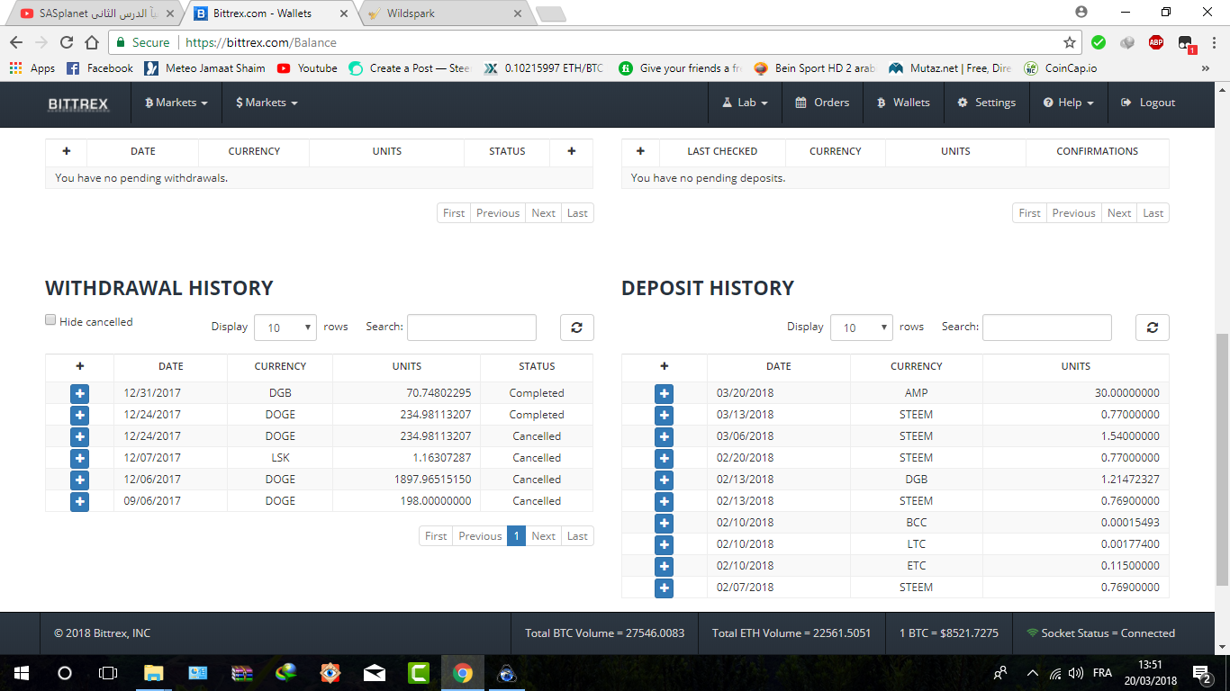This screenshot has width=1230, height=691.
Task: Open the Bitcoin Markets dropdown menu
Action: click(176, 103)
